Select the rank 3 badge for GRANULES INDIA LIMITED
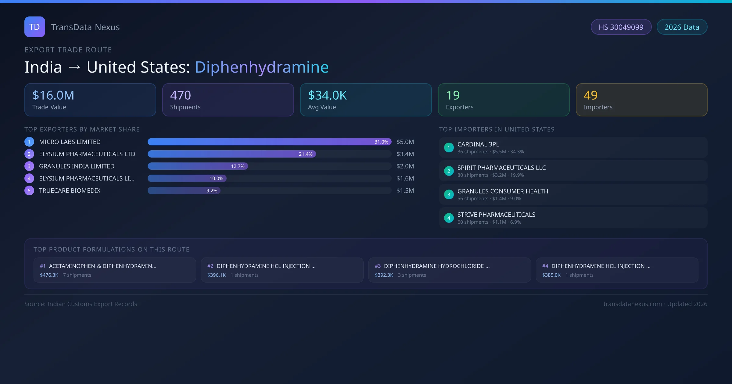732x384 pixels. pyautogui.click(x=29, y=166)
